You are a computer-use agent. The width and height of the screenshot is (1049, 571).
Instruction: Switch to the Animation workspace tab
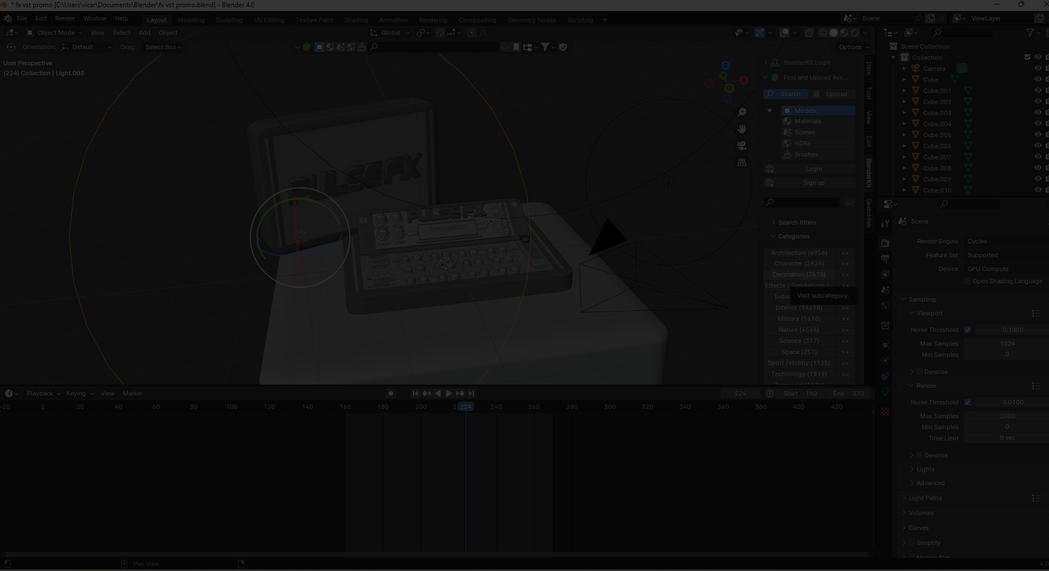(x=394, y=20)
